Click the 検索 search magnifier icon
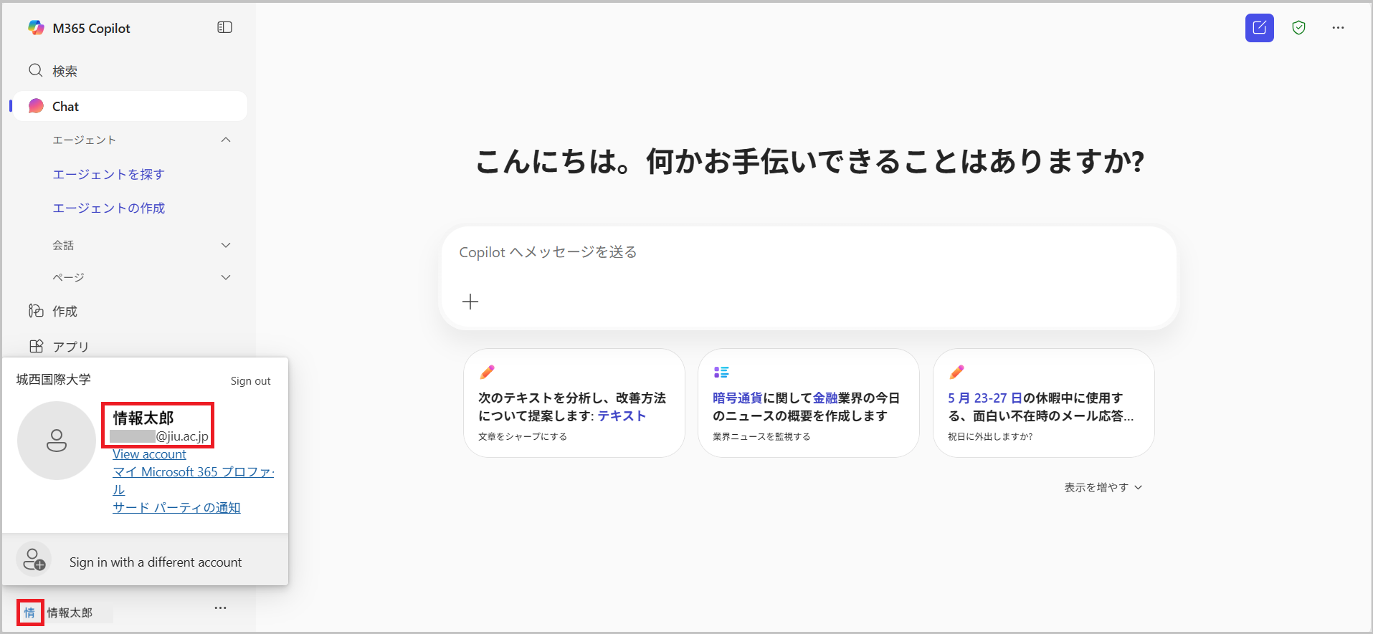This screenshot has height=634, width=1373. (x=36, y=70)
